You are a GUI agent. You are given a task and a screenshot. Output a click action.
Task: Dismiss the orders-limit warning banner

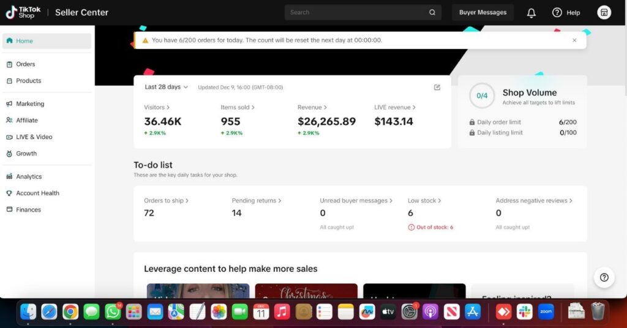574,40
